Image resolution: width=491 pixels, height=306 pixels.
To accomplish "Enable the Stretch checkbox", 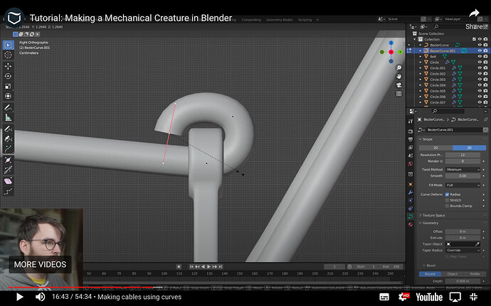I will point(447,200).
